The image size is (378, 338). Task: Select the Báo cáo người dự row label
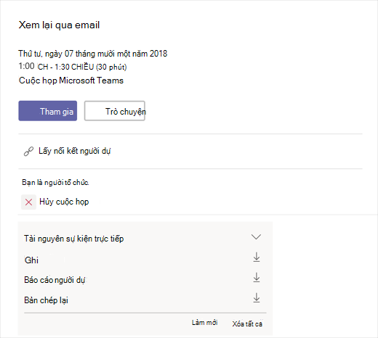click(x=55, y=280)
